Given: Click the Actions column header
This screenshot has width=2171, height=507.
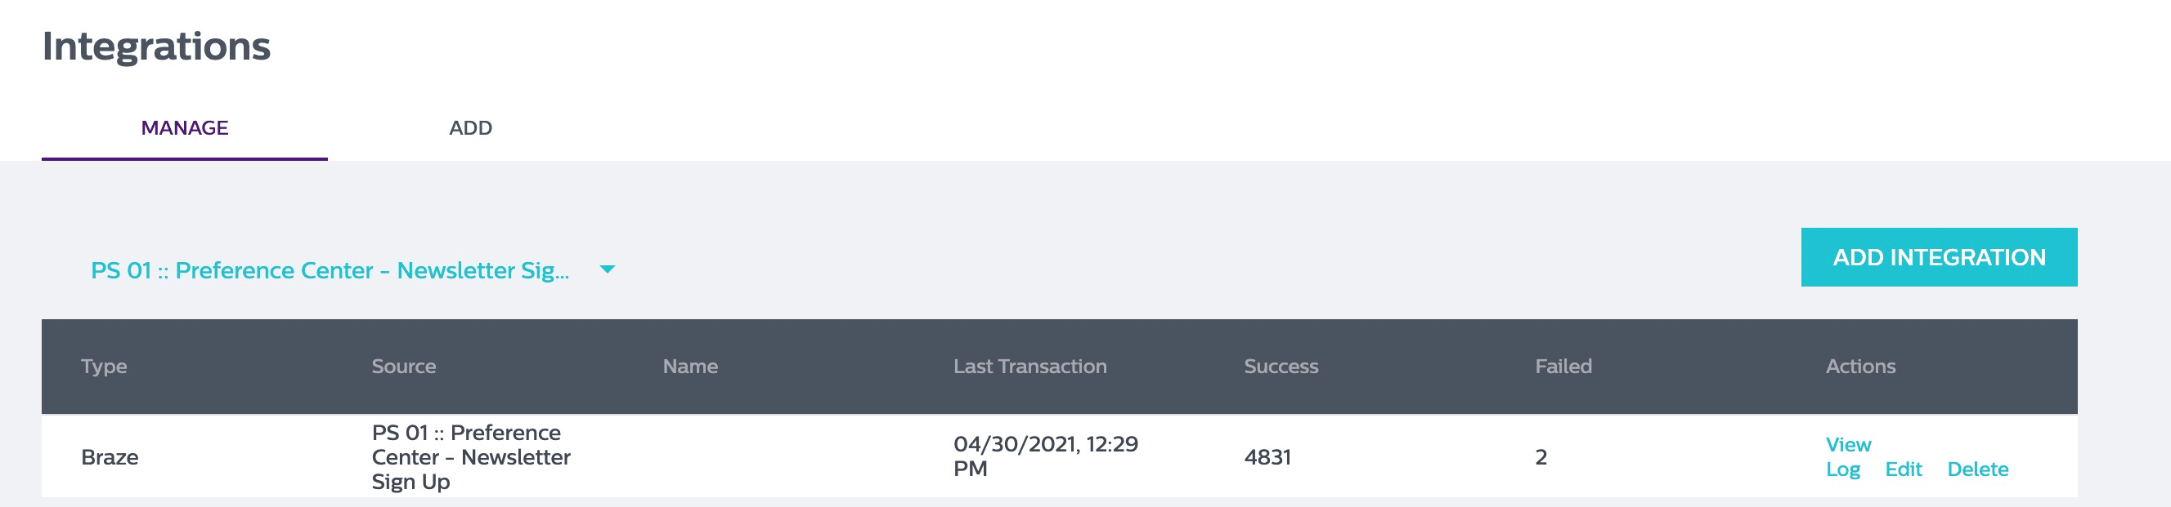Looking at the screenshot, I should (1860, 367).
